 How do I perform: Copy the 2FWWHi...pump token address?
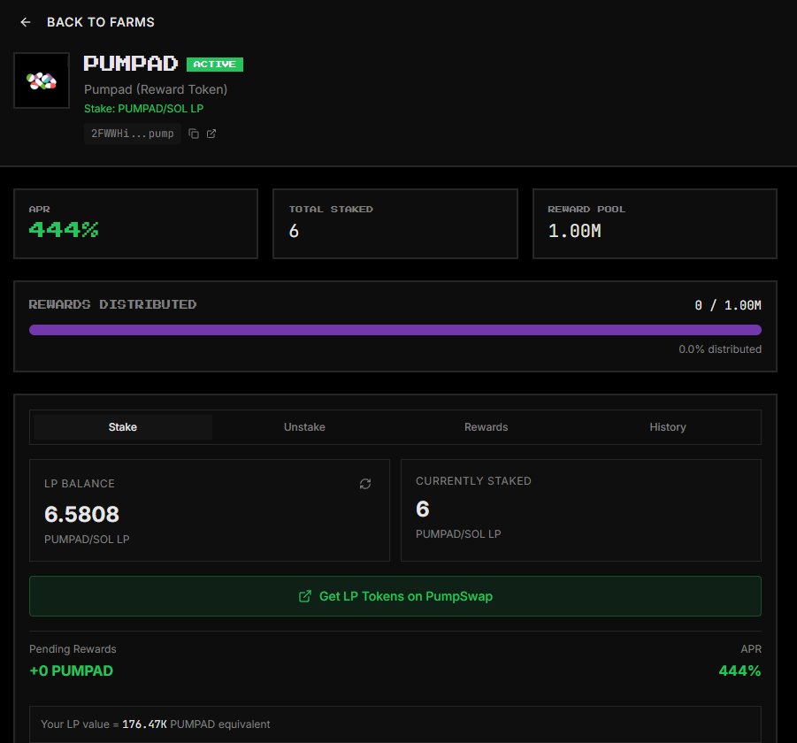pyautogui.click(x=193, y=134)
